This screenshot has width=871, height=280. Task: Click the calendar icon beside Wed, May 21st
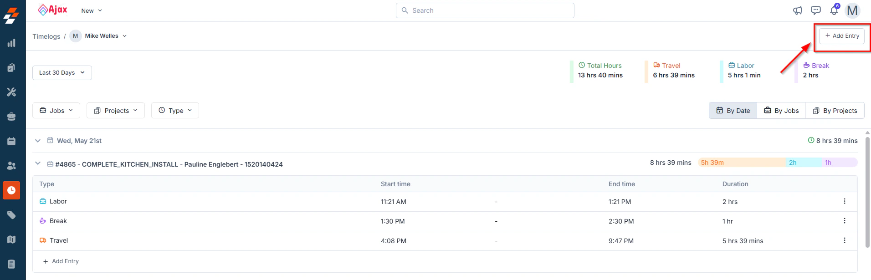click(50, 141)
